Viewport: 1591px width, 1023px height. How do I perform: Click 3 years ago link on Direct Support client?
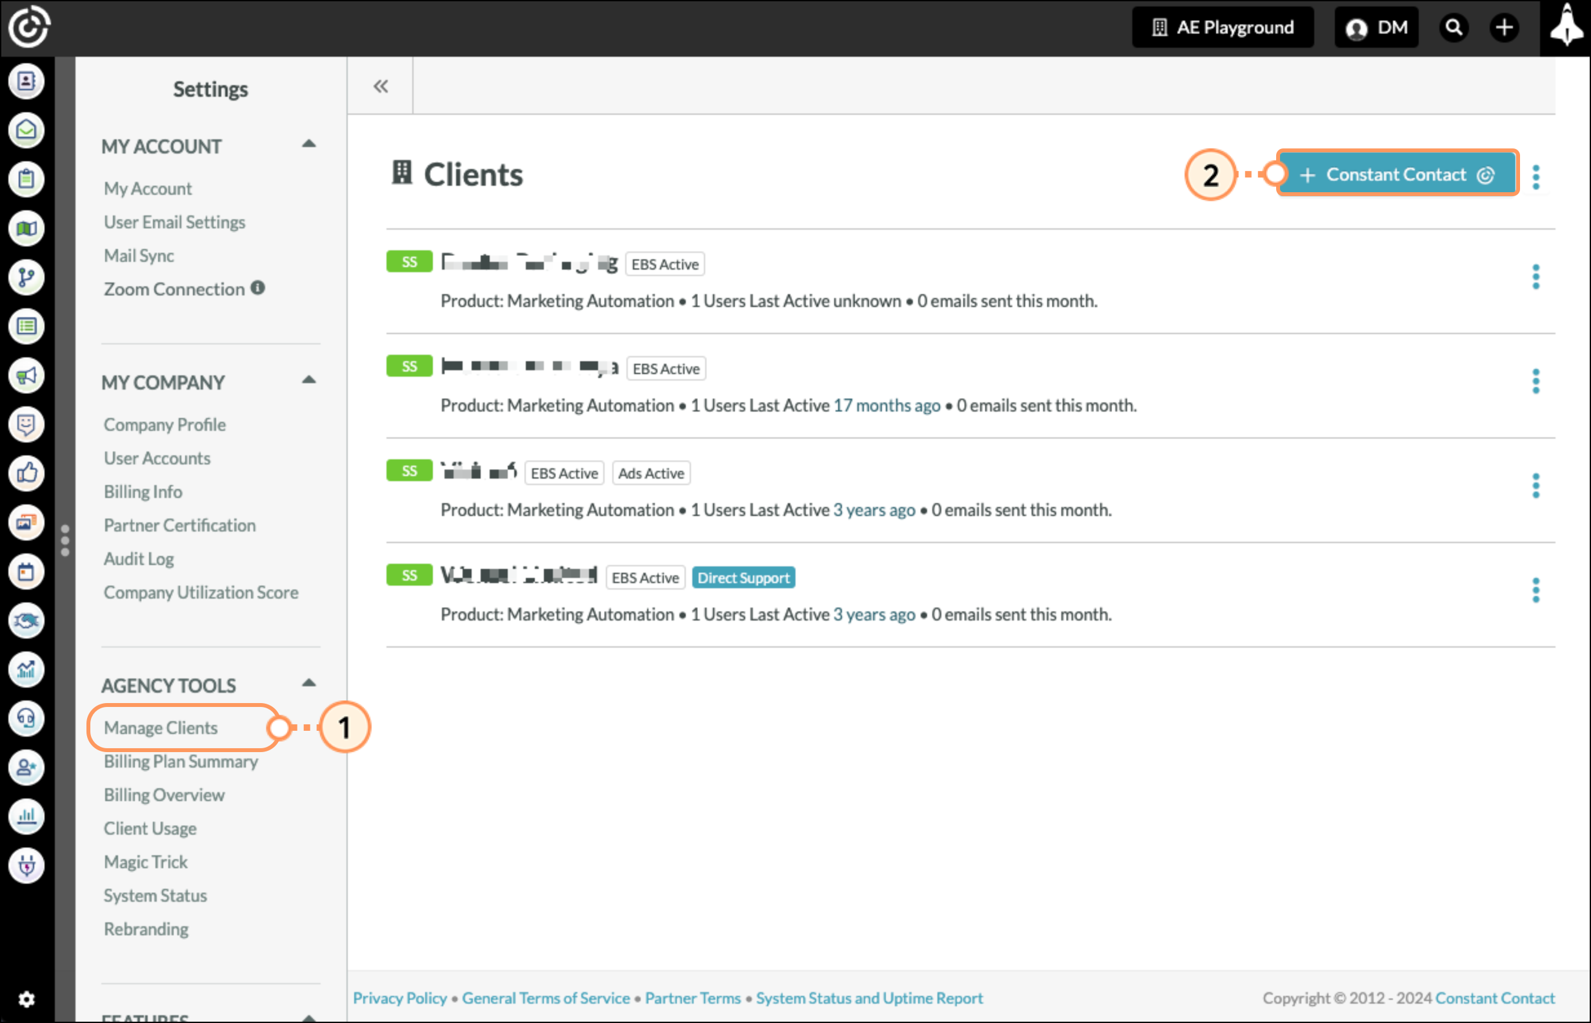point(874,615)
